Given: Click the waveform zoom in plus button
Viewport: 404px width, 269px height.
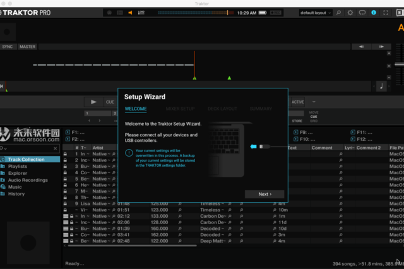Looking at the screenshot, I should pyautogui.click(x=389, y=53).
